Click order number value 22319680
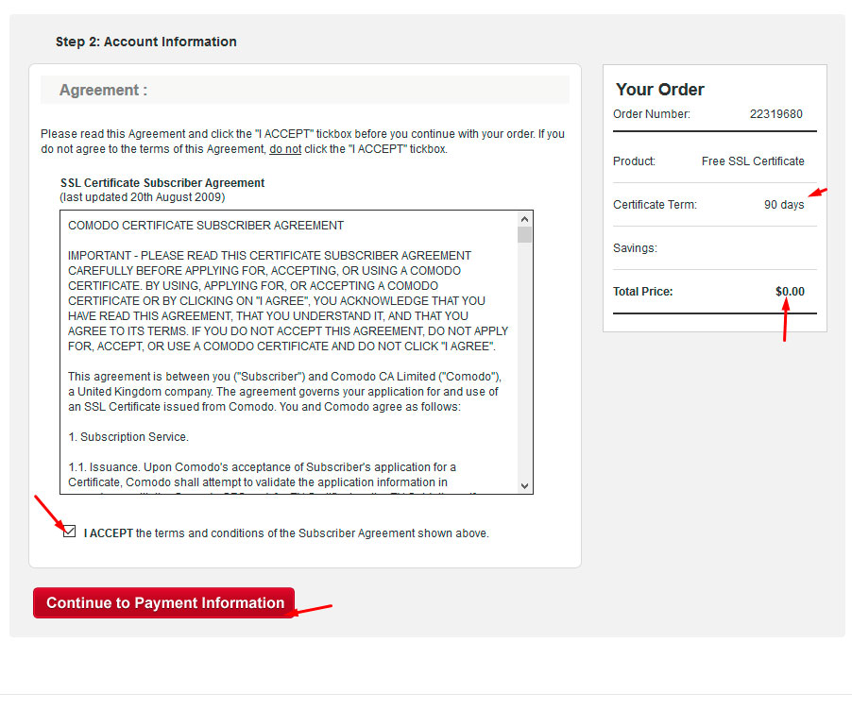852x710 pixels. [x=775, y=114]
